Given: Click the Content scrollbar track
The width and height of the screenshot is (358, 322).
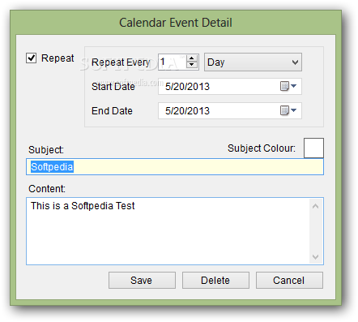Looking at the screenshot, I should coord(315,231).
